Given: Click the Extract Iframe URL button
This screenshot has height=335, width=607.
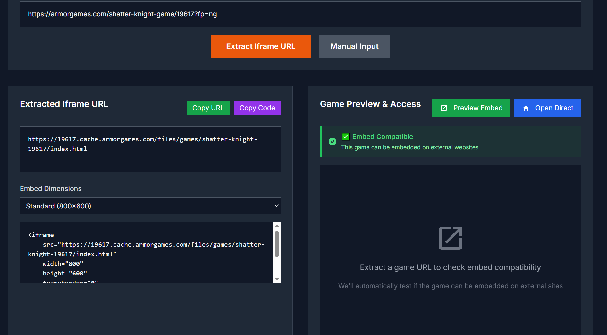Looking at the screenshot, I should tap(260, 46).
